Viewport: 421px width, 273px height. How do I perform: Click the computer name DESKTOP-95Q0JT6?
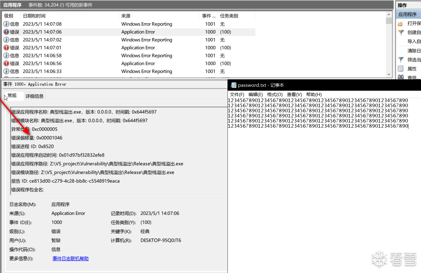(161, 241)
